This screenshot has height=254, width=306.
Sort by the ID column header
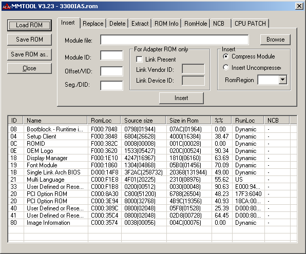click(x=16, y=121)
